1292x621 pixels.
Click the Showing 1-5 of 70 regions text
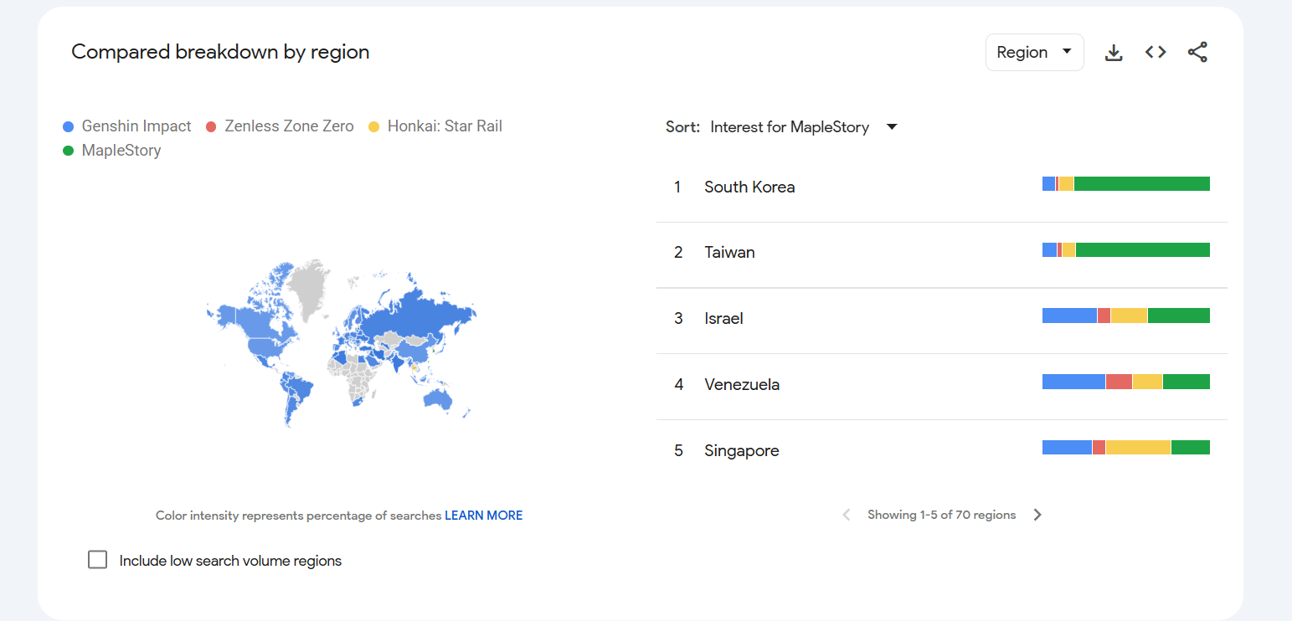(x=941, y=515)
